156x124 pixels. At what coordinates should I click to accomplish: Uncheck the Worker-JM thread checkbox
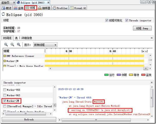point(5,101)
